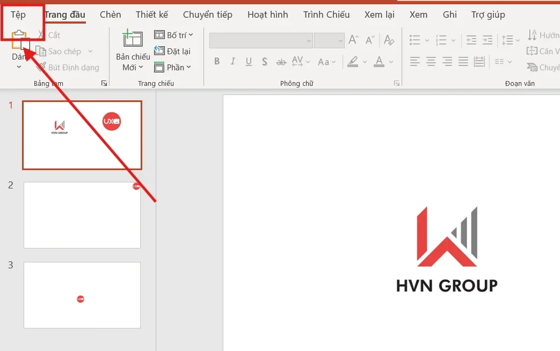Select slide 3 thumbnail
The image size is (560, 351).
point(82,295)
